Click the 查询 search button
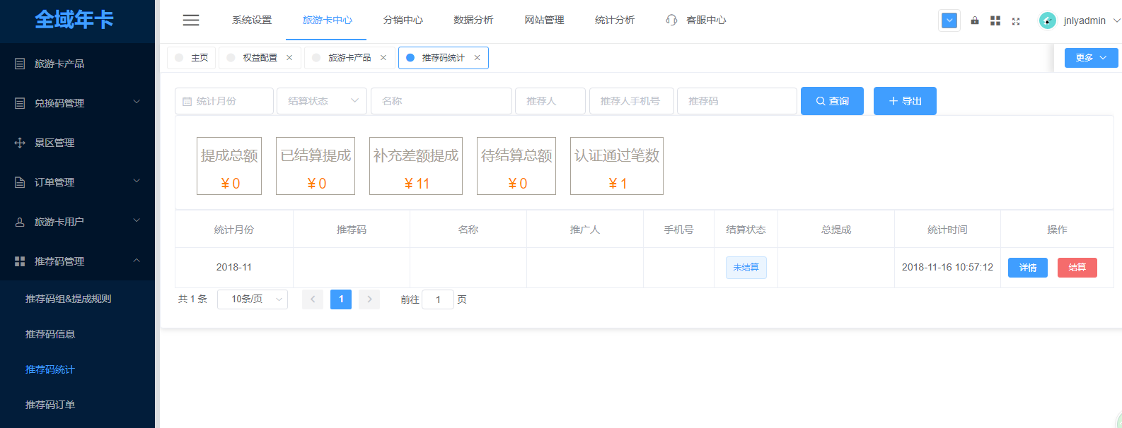Screen dimensions: 1122x428 coord(832,101)
